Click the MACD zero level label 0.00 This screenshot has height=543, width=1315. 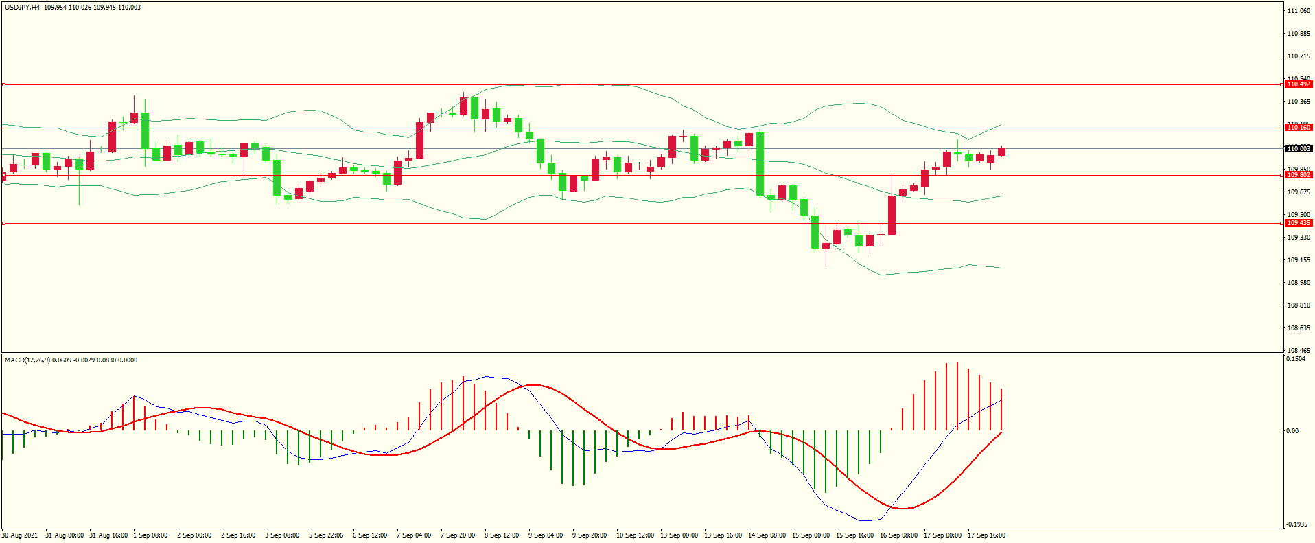tap(1292, 431)
